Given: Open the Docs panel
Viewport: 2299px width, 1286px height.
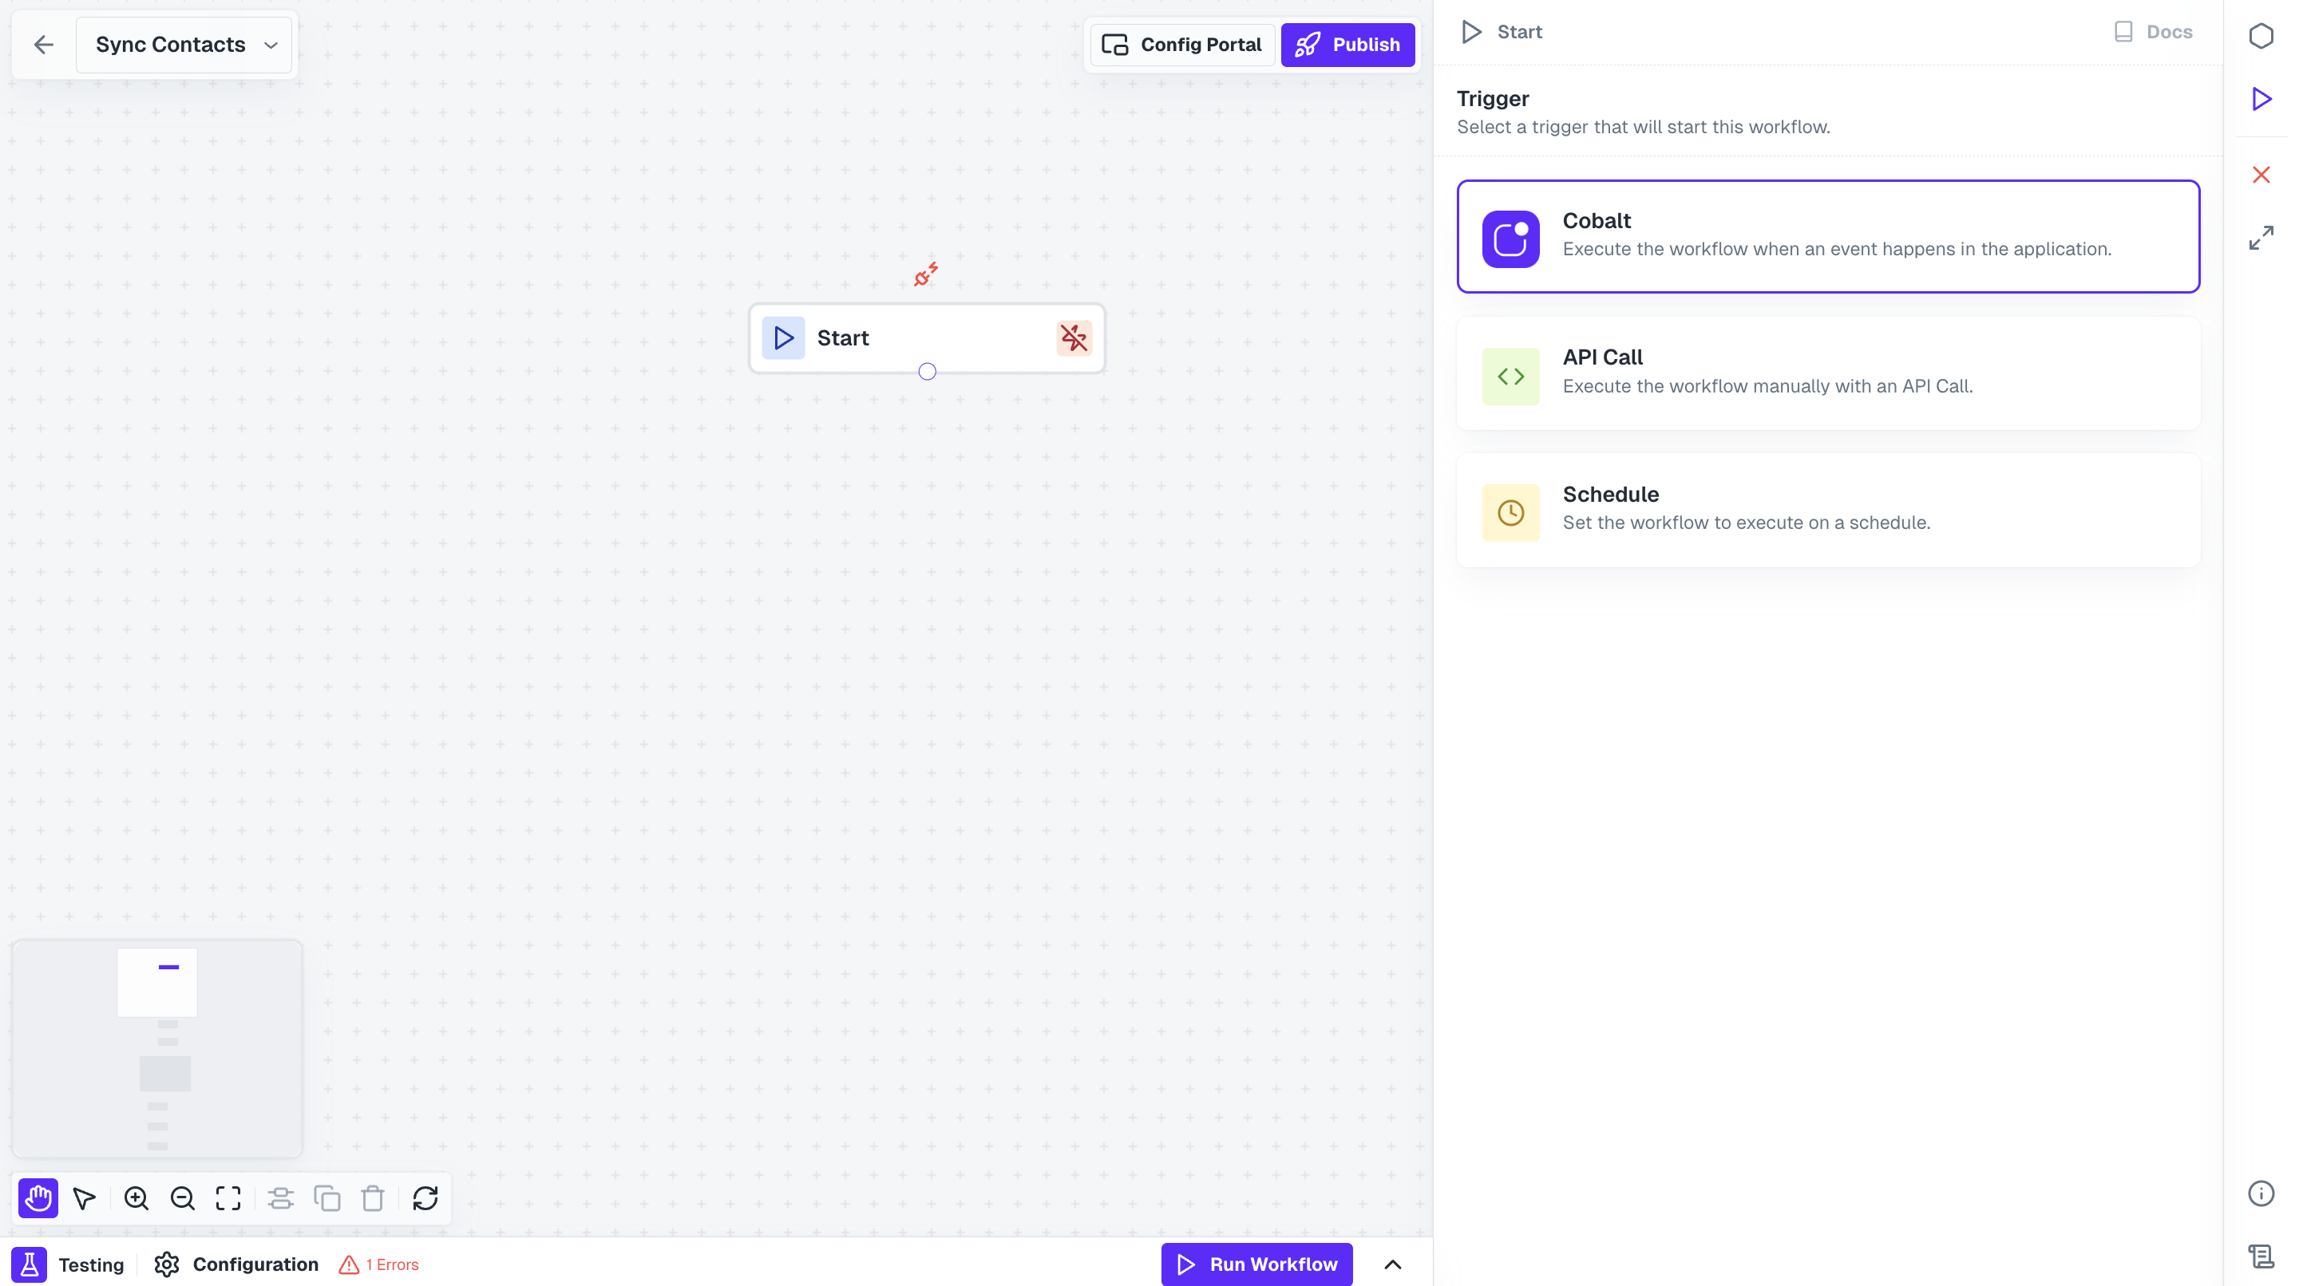Looking at the screenshot, I should pyautogui.click(x=2155, y=31).
